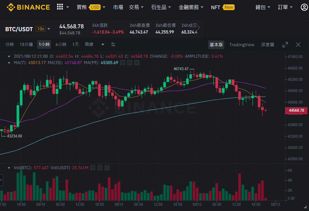Click the Binance logo
The width and height of the screenshot is (309, 211).
tap(28, 7)
